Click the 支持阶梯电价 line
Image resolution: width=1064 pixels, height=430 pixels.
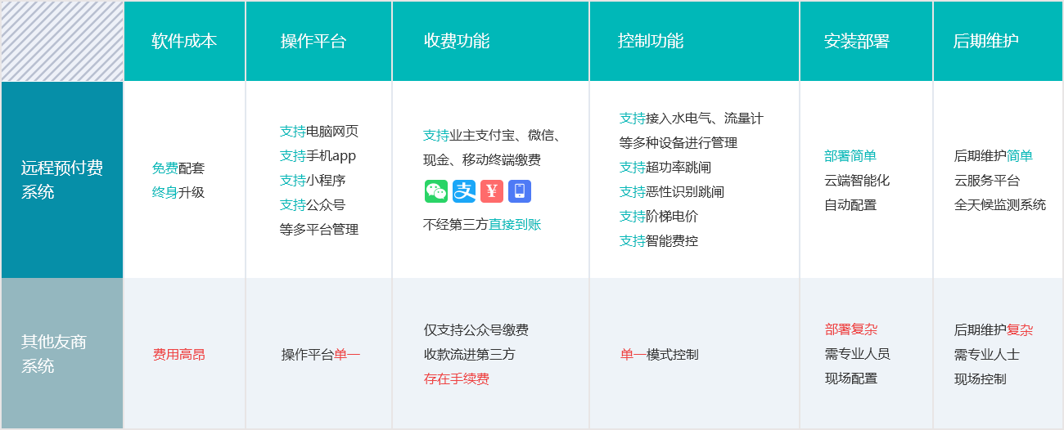tap(659, 217)
